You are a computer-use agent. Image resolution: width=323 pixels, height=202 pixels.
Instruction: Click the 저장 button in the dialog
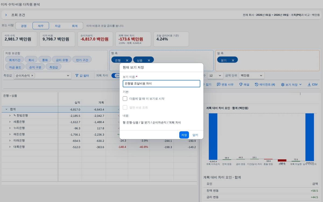[x=184, y=135]
